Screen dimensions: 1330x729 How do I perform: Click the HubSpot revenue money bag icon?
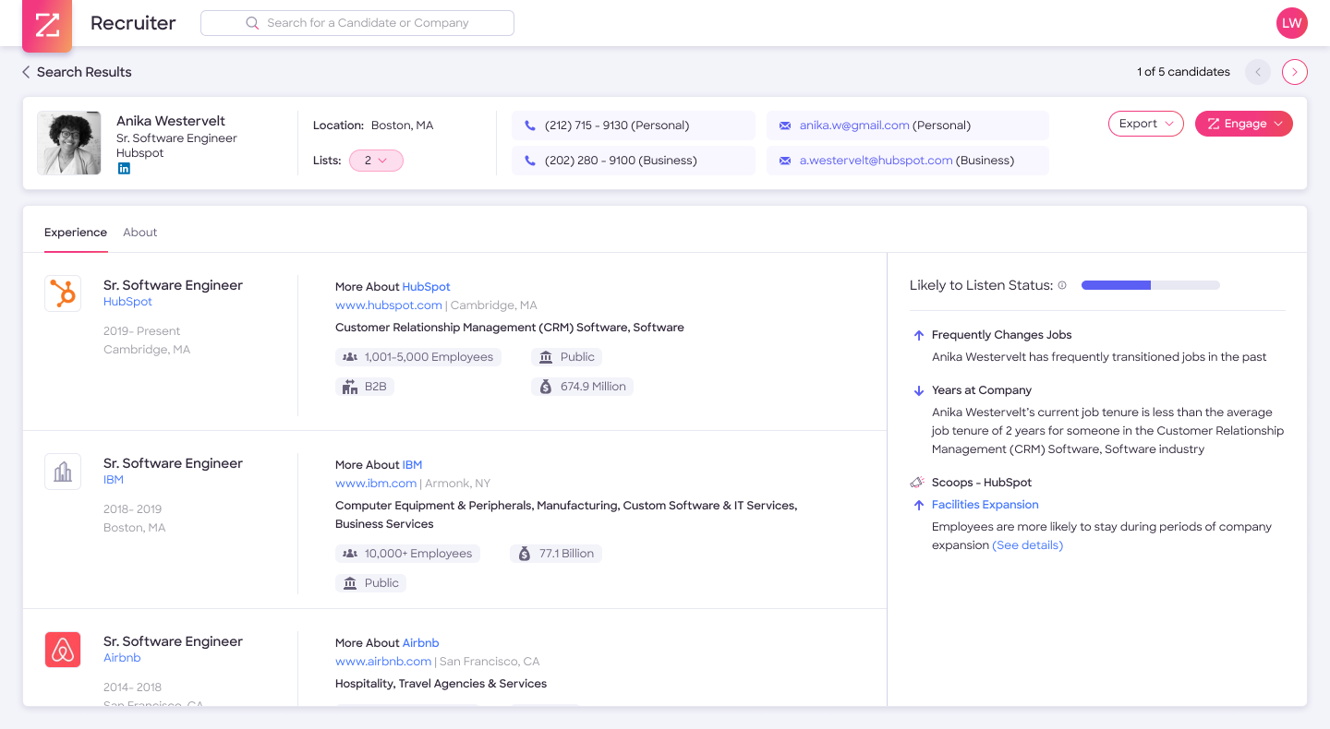click(546, 387)
